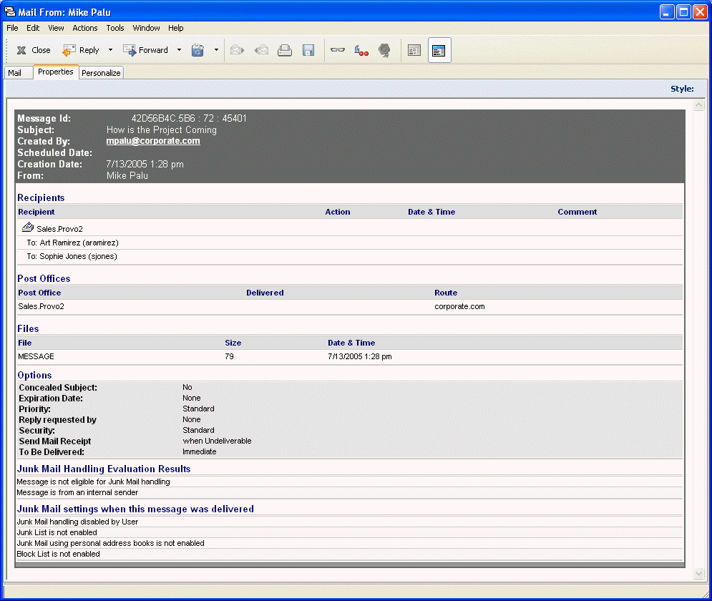
Task: Print the message properties
Action: [x=286, y=50]
